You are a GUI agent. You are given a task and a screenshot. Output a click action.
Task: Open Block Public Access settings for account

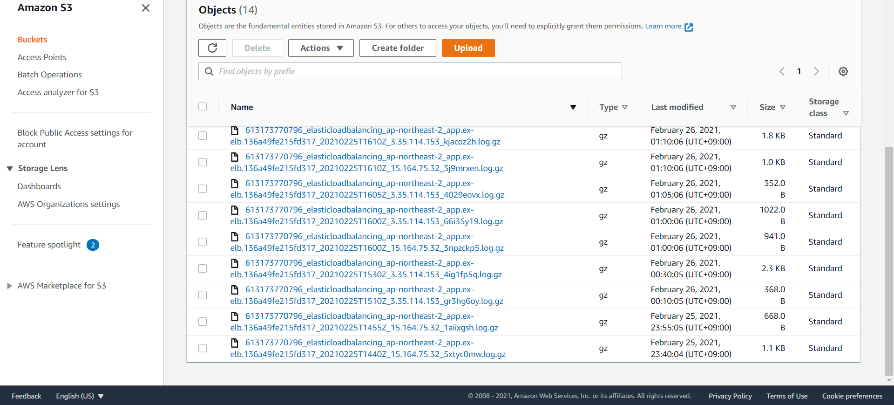pyautogui.click(x=75, y=138)
